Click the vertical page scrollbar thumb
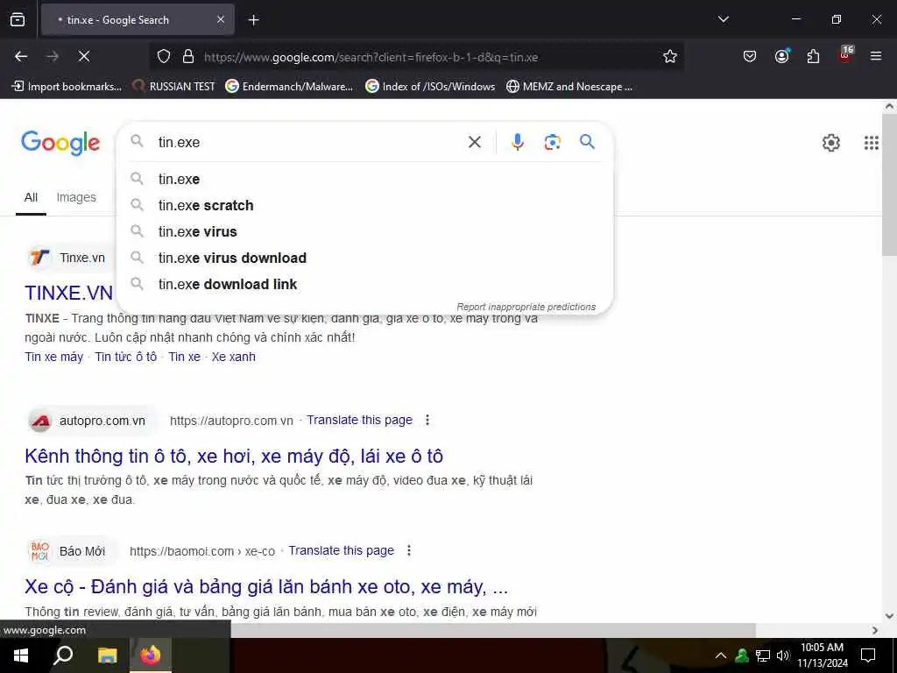The height and width of the screenshot is (673, 897). [x=889, y=184]
